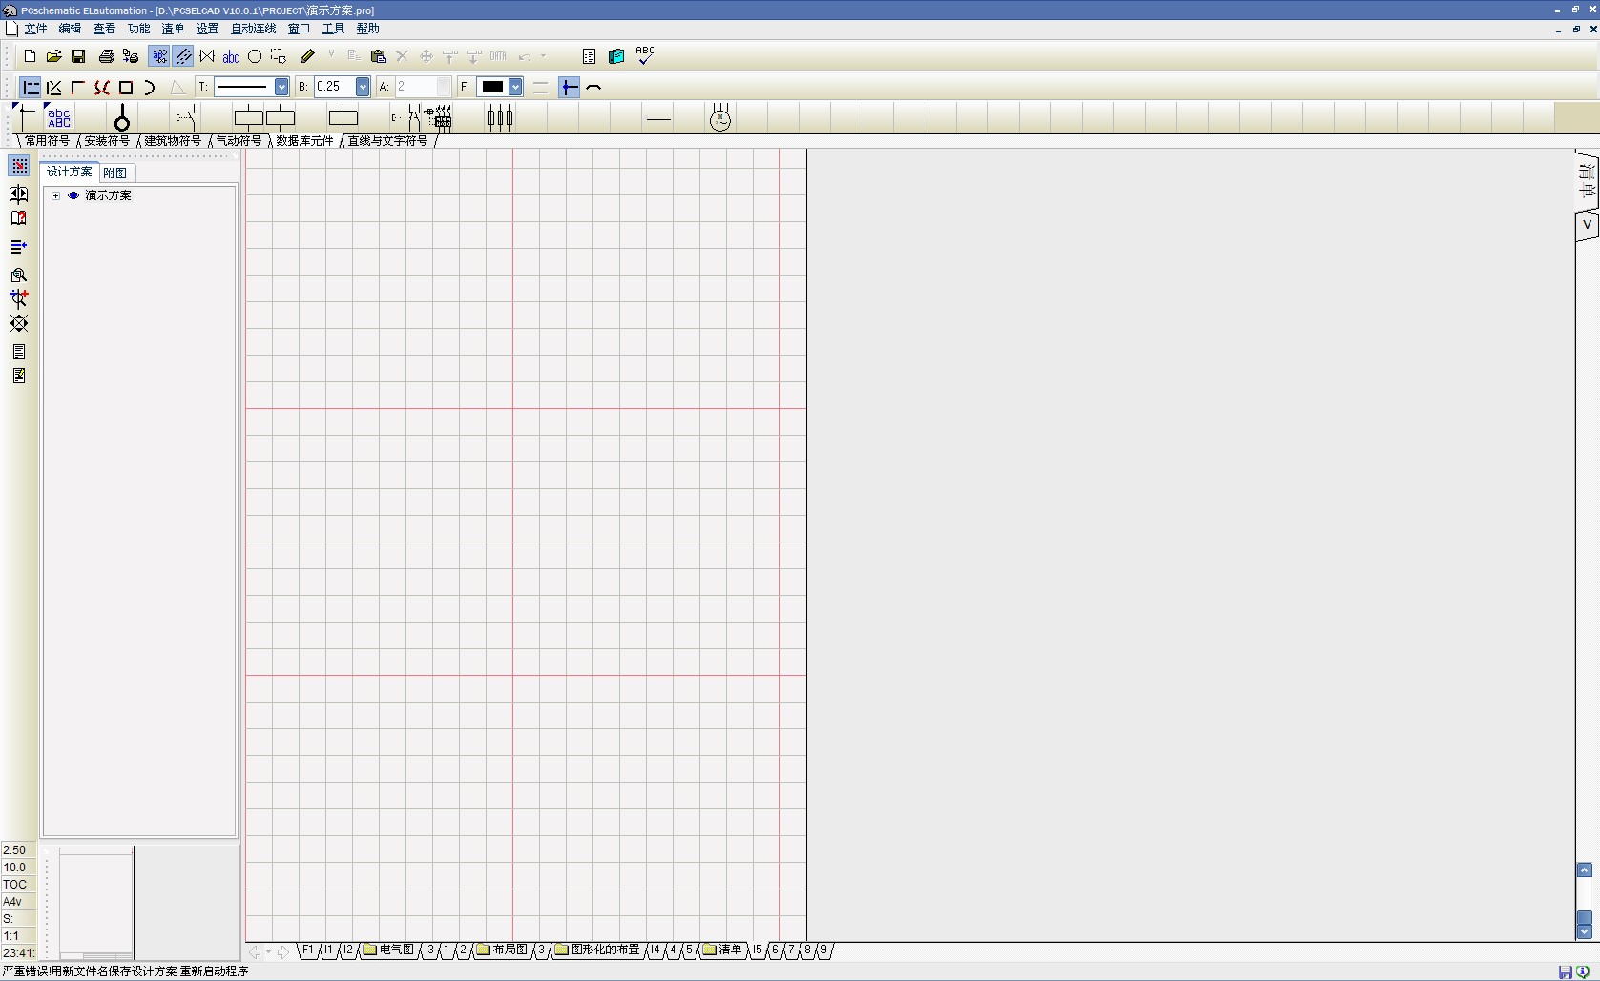The height and width of the screenshot is (981, 1600).
Task: Toggle the straight line mode button
Action: 31,88
